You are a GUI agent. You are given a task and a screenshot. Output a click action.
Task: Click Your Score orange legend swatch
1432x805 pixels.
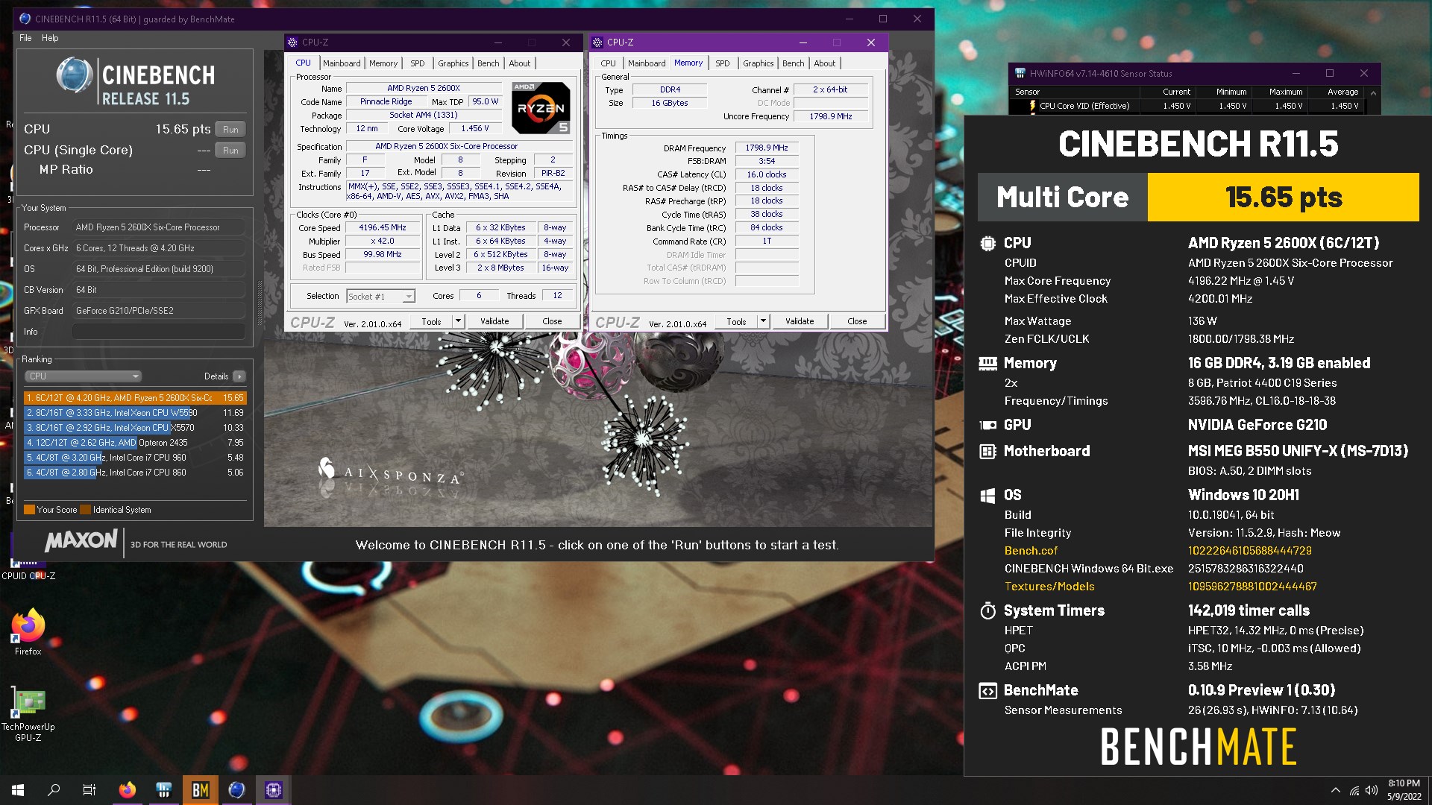[x=29, y=510]
